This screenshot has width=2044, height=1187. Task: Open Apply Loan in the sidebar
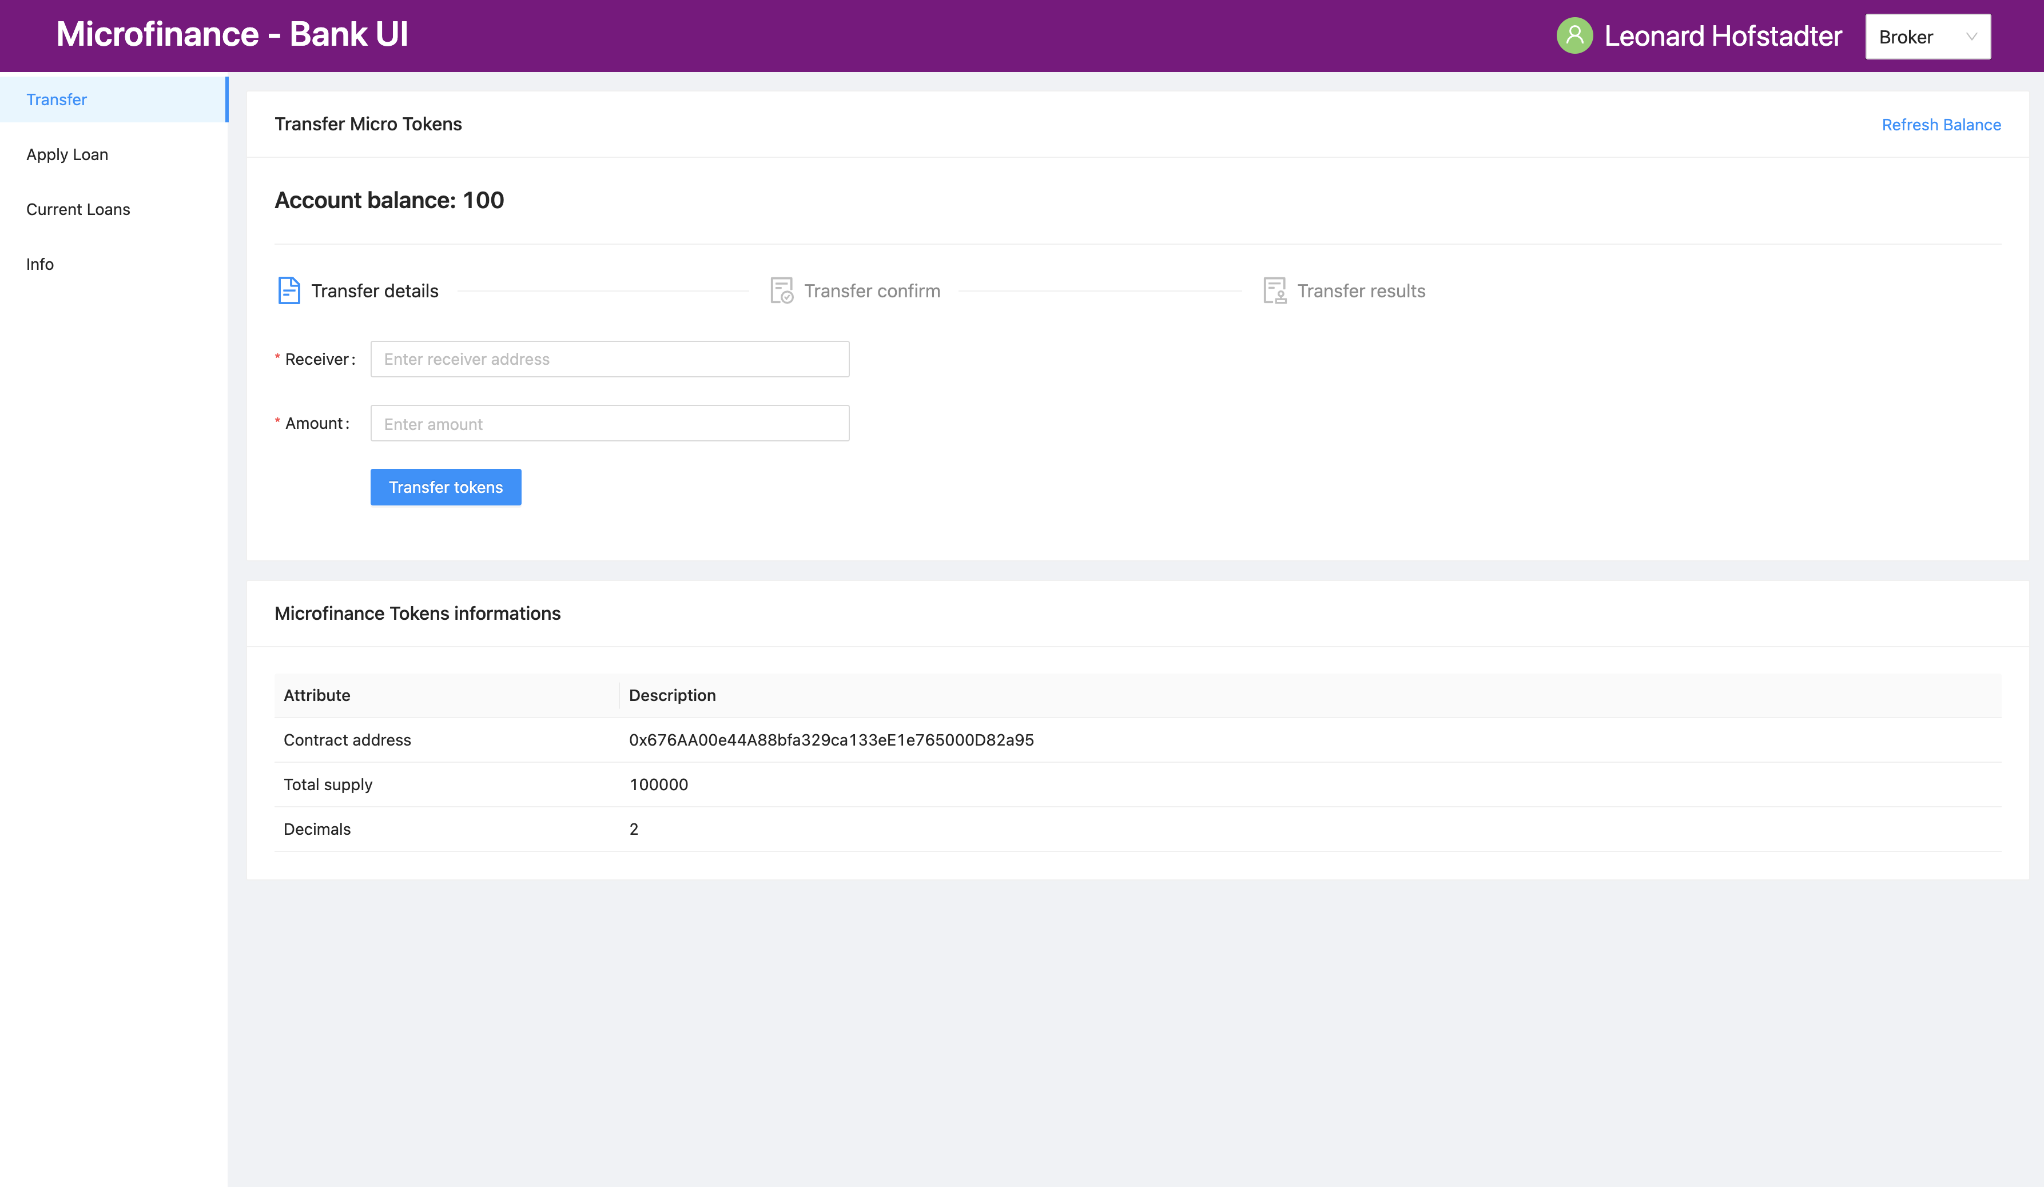[114, 154]
